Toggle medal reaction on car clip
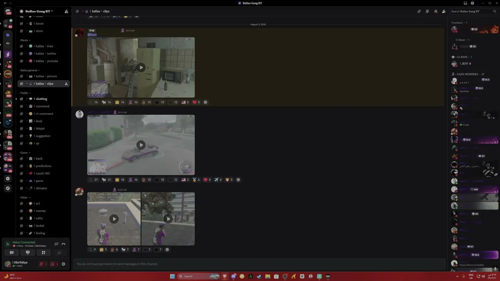This screenshot has width=500, height=281. coord(196,180)
